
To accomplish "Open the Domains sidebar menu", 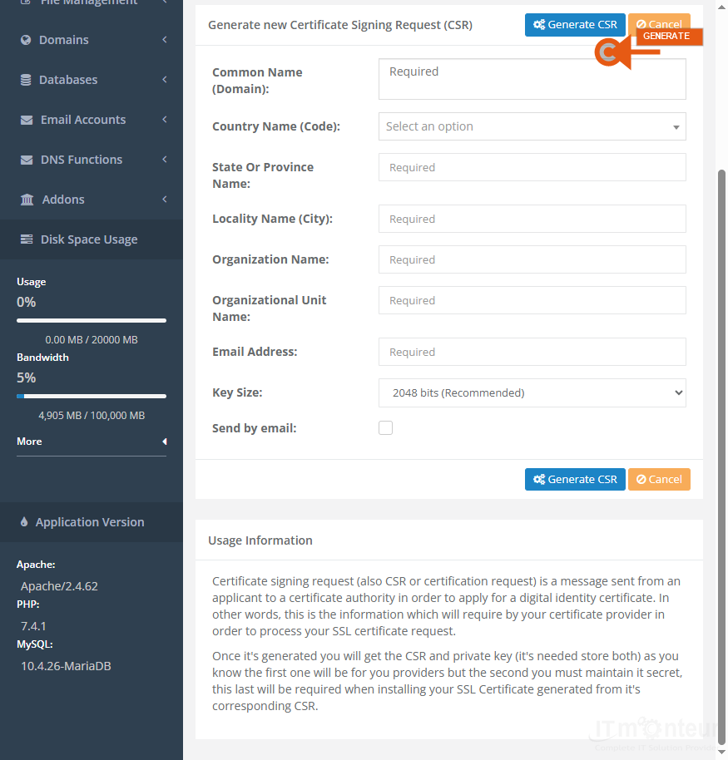I will (92, 40).
